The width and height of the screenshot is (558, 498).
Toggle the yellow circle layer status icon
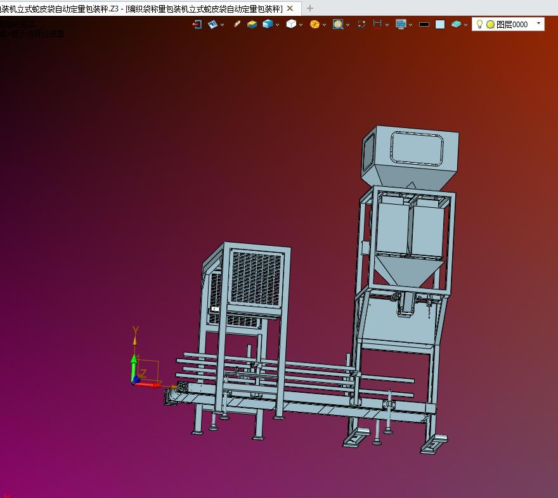pyautogui.click(x=490, y=24)
